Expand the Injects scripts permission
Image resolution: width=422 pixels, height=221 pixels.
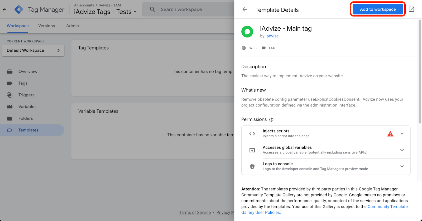tap(402, 134)
